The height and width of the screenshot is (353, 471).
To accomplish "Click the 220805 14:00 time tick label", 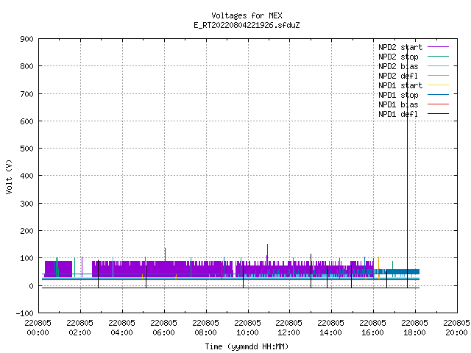I will [x=330, y=328].
